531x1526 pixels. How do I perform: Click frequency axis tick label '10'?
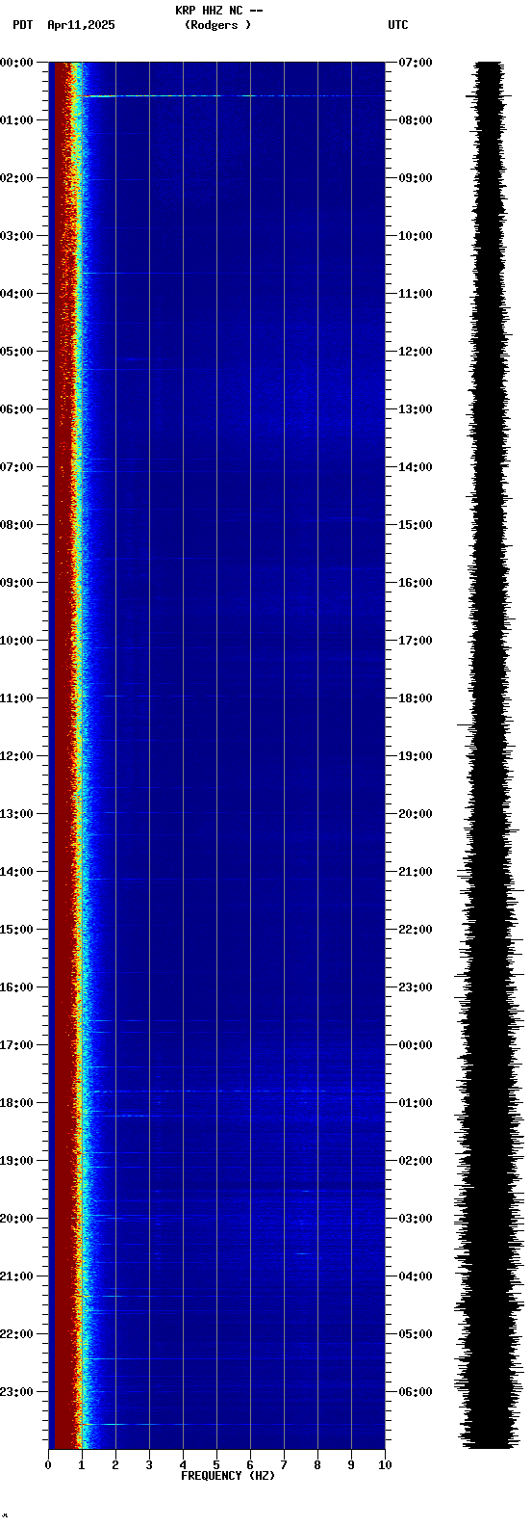385,1465
